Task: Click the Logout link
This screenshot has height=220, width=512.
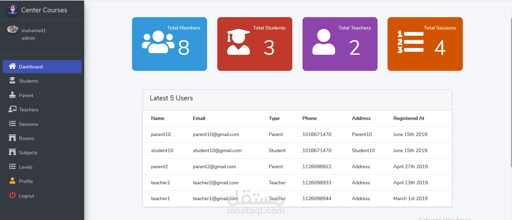Action: click(42, 196)
